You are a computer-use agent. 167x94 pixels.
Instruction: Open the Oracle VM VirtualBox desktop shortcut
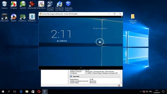click(x=50, y=6)
